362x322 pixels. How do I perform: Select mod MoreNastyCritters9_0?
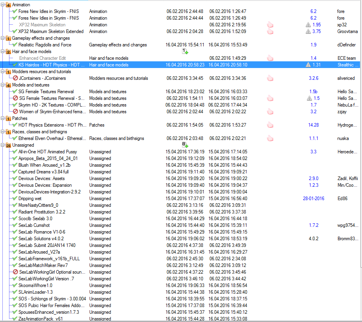coord(39,205)
